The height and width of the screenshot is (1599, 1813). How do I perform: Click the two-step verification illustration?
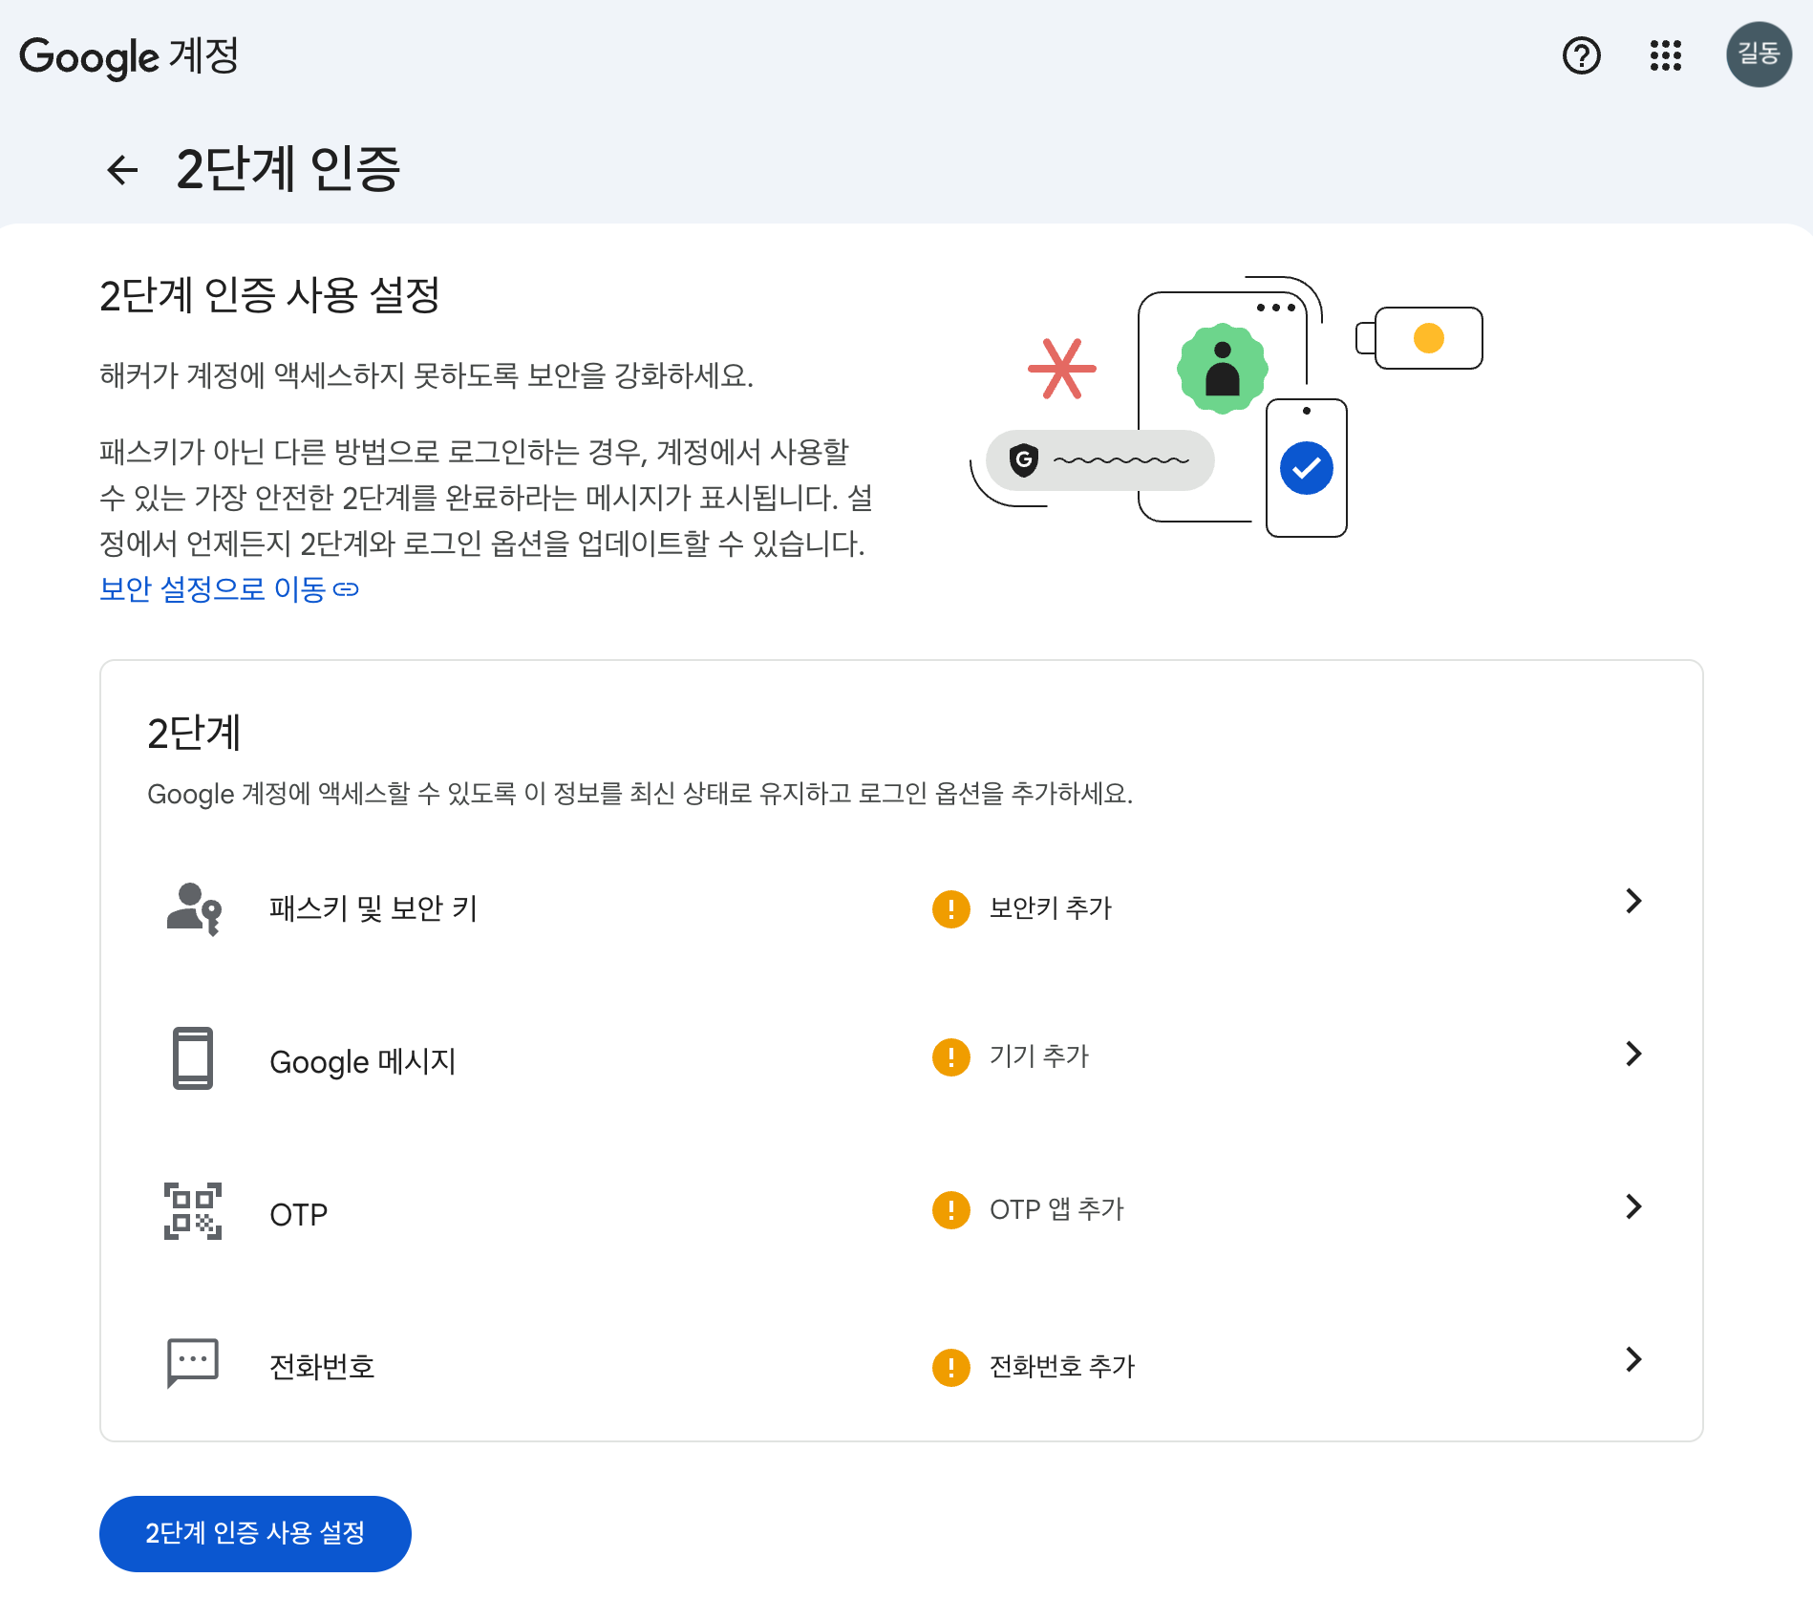tap(1226, 407)
